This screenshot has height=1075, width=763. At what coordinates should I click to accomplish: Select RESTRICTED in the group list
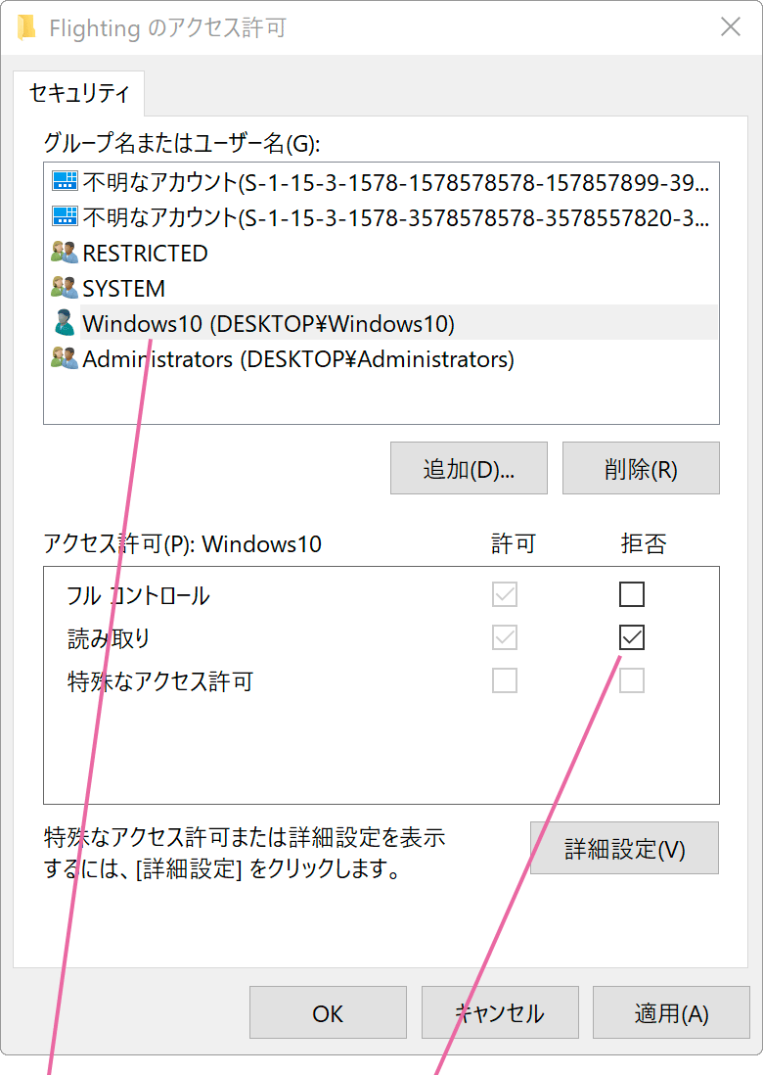[x=381, y=253]
